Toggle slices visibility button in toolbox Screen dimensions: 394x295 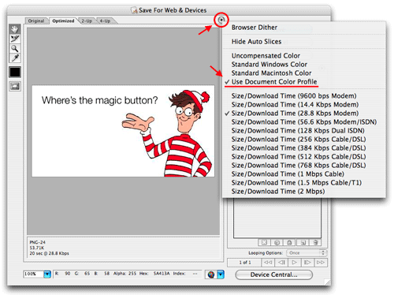(x=15, y=86)
